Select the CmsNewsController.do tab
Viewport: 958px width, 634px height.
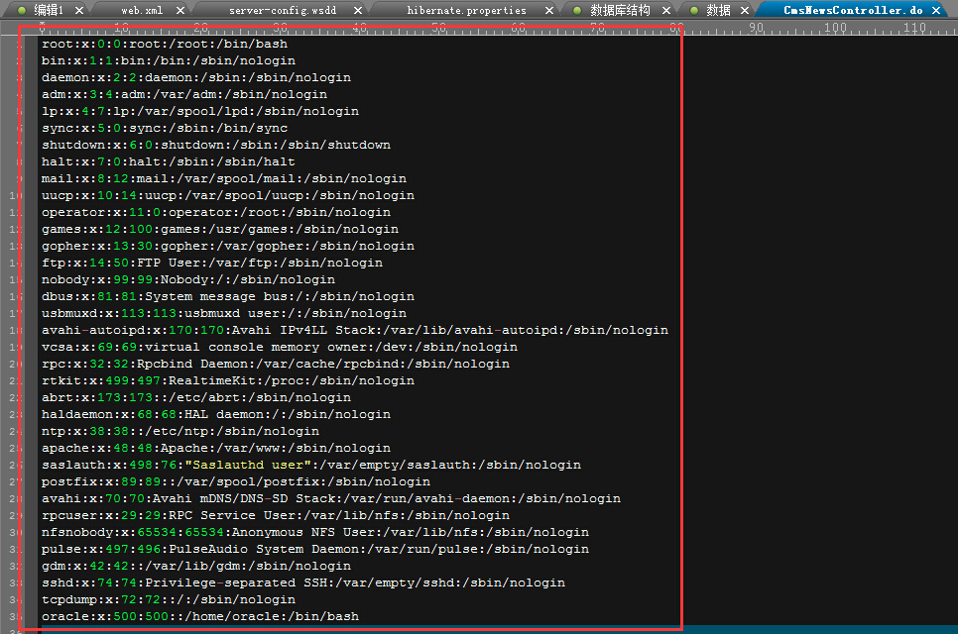click(x=853, y=10)
